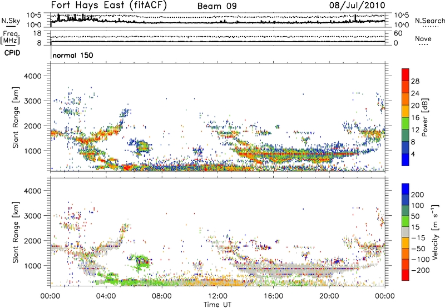Click the '08:00' time axis tick
The width and height of the screenshot is (445, 308).
(162, 296)
